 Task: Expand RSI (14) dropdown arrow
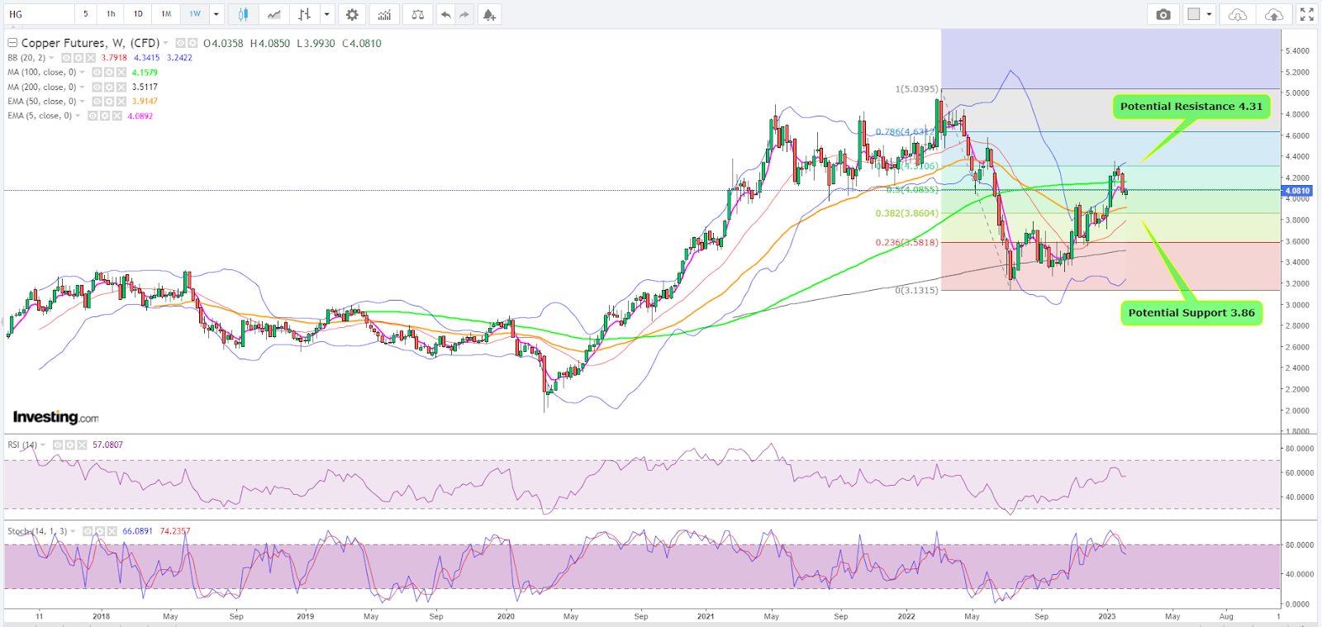(x=43, y=444)
